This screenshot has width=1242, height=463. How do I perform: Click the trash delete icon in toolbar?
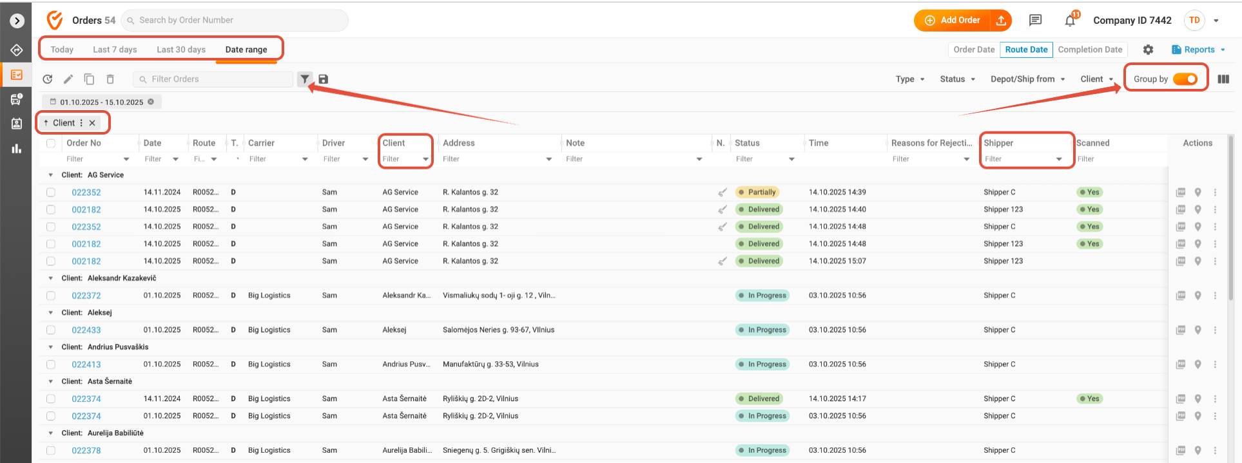pyautogui.click(x=110, y=79)
